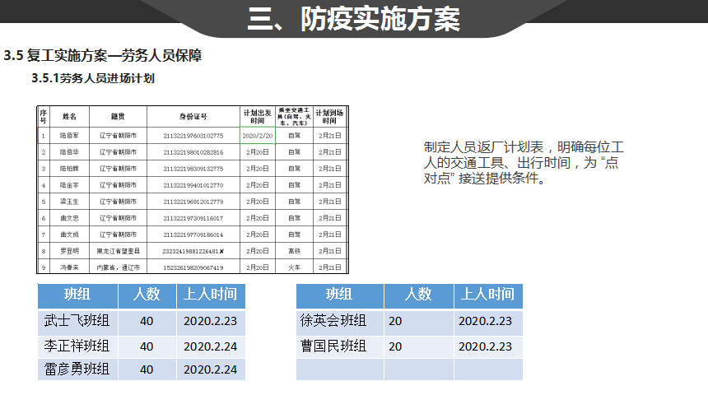
Task: Click the 黑龙江省望奎县 origin cell
Action: pos(118,251)
